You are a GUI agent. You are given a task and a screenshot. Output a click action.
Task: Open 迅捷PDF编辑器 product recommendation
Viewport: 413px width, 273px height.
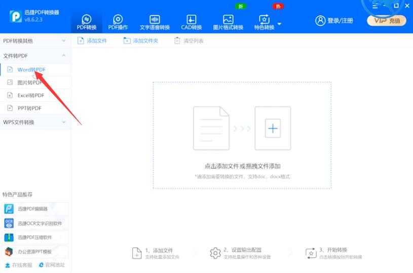tap(35, 209)
